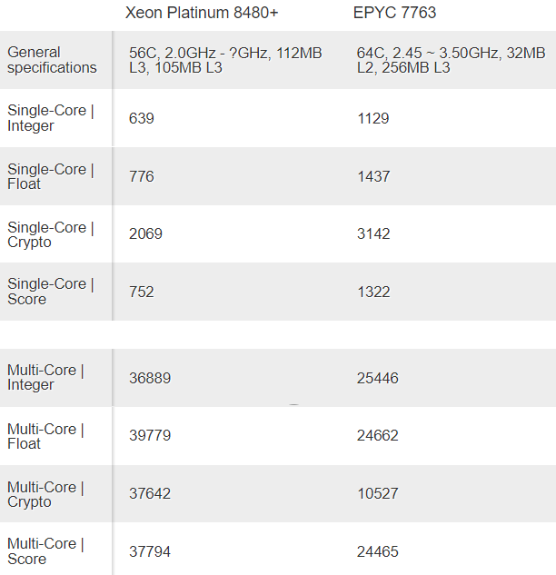Click the Multi-Core Crypto value 37642

click(x=150, y=494)
